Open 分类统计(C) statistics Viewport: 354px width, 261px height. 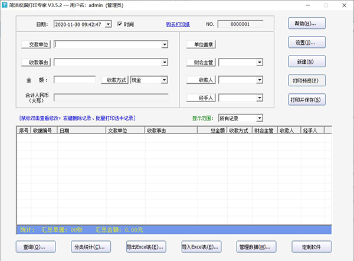(x=88, y=246)
